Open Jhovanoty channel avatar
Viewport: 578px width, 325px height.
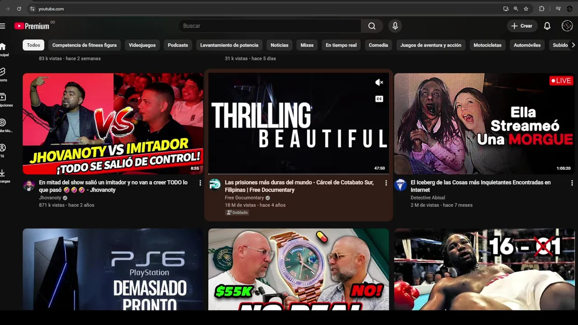[x=29, y=185]
